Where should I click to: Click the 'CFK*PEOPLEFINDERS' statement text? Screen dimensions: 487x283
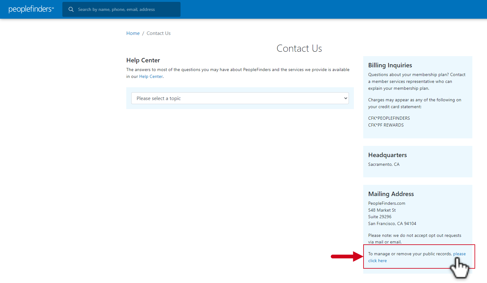coord(389,118)
